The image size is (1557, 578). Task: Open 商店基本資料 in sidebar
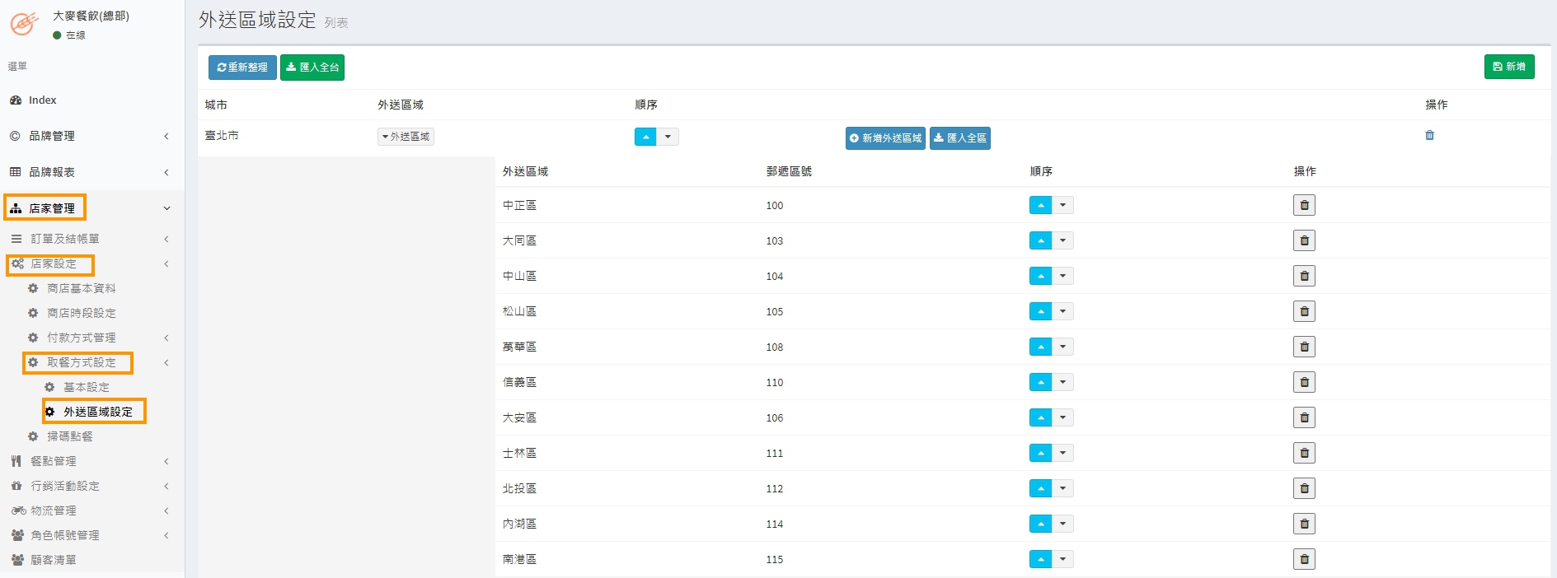point(81,288)
